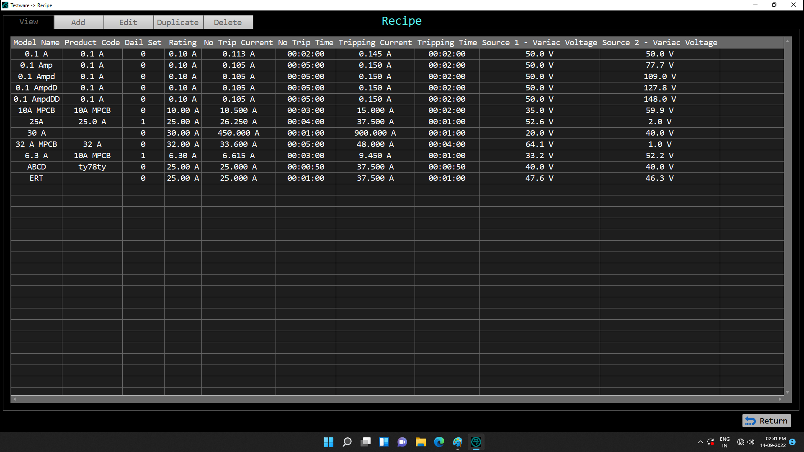Click the Windows Start icon in taskbar
This screenshot has width=804, height=452.
[x=329, y=442]
